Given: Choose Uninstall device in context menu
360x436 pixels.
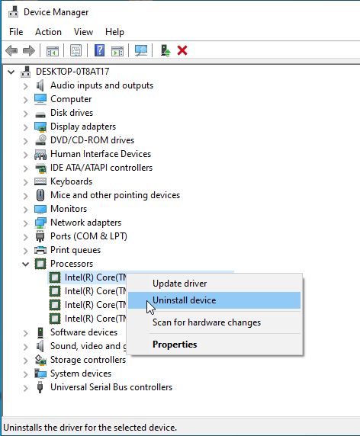Looking at the screenshot, I should (214, 300).
